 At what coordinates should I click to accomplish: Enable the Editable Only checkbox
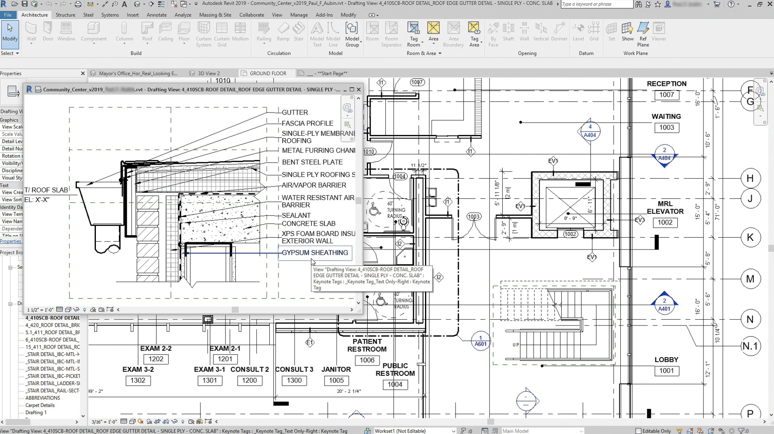click(x=638, y=431)
